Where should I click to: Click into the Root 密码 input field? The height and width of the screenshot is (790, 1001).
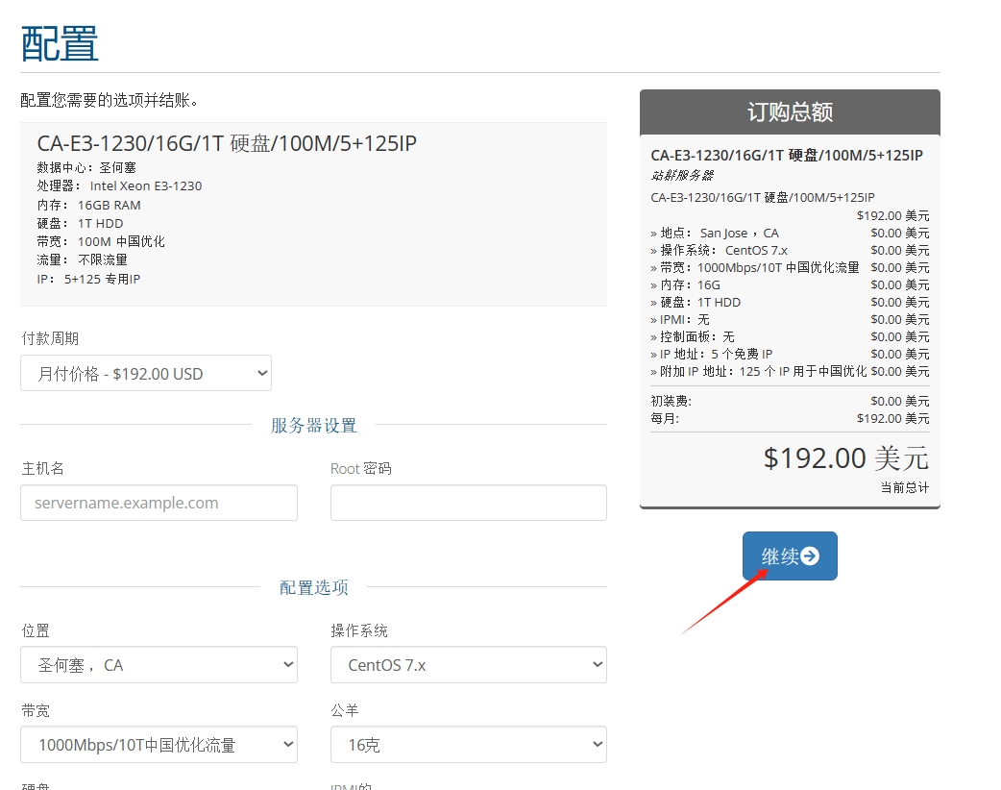coord(468,503)
